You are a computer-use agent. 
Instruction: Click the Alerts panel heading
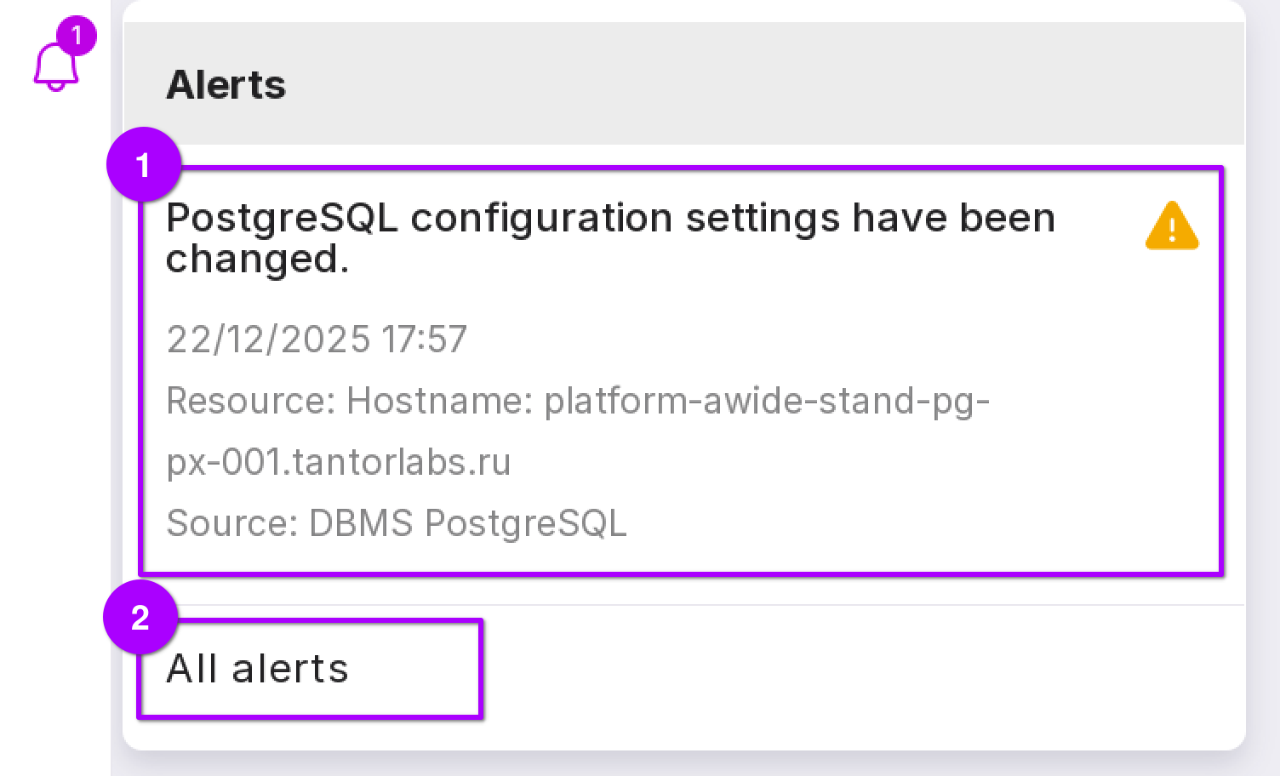[x=226, y=84]
